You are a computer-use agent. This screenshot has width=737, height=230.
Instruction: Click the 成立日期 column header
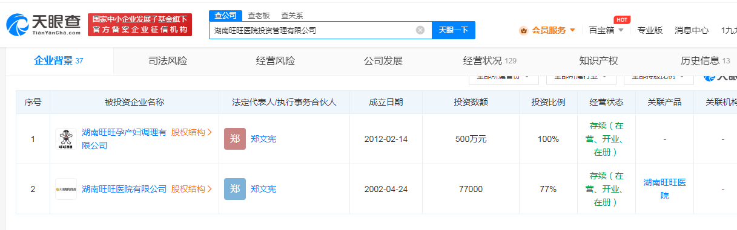pos(386,102)
